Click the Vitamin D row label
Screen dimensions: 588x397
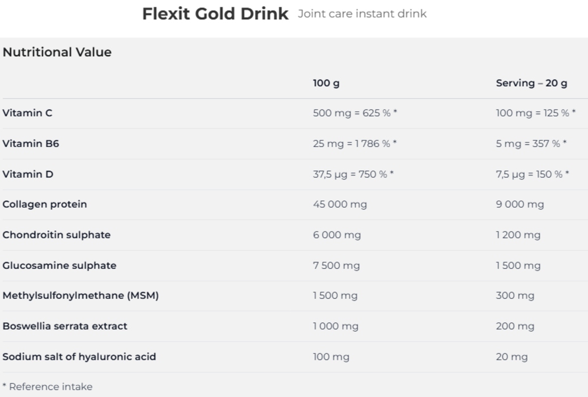[x=28, y=174]
